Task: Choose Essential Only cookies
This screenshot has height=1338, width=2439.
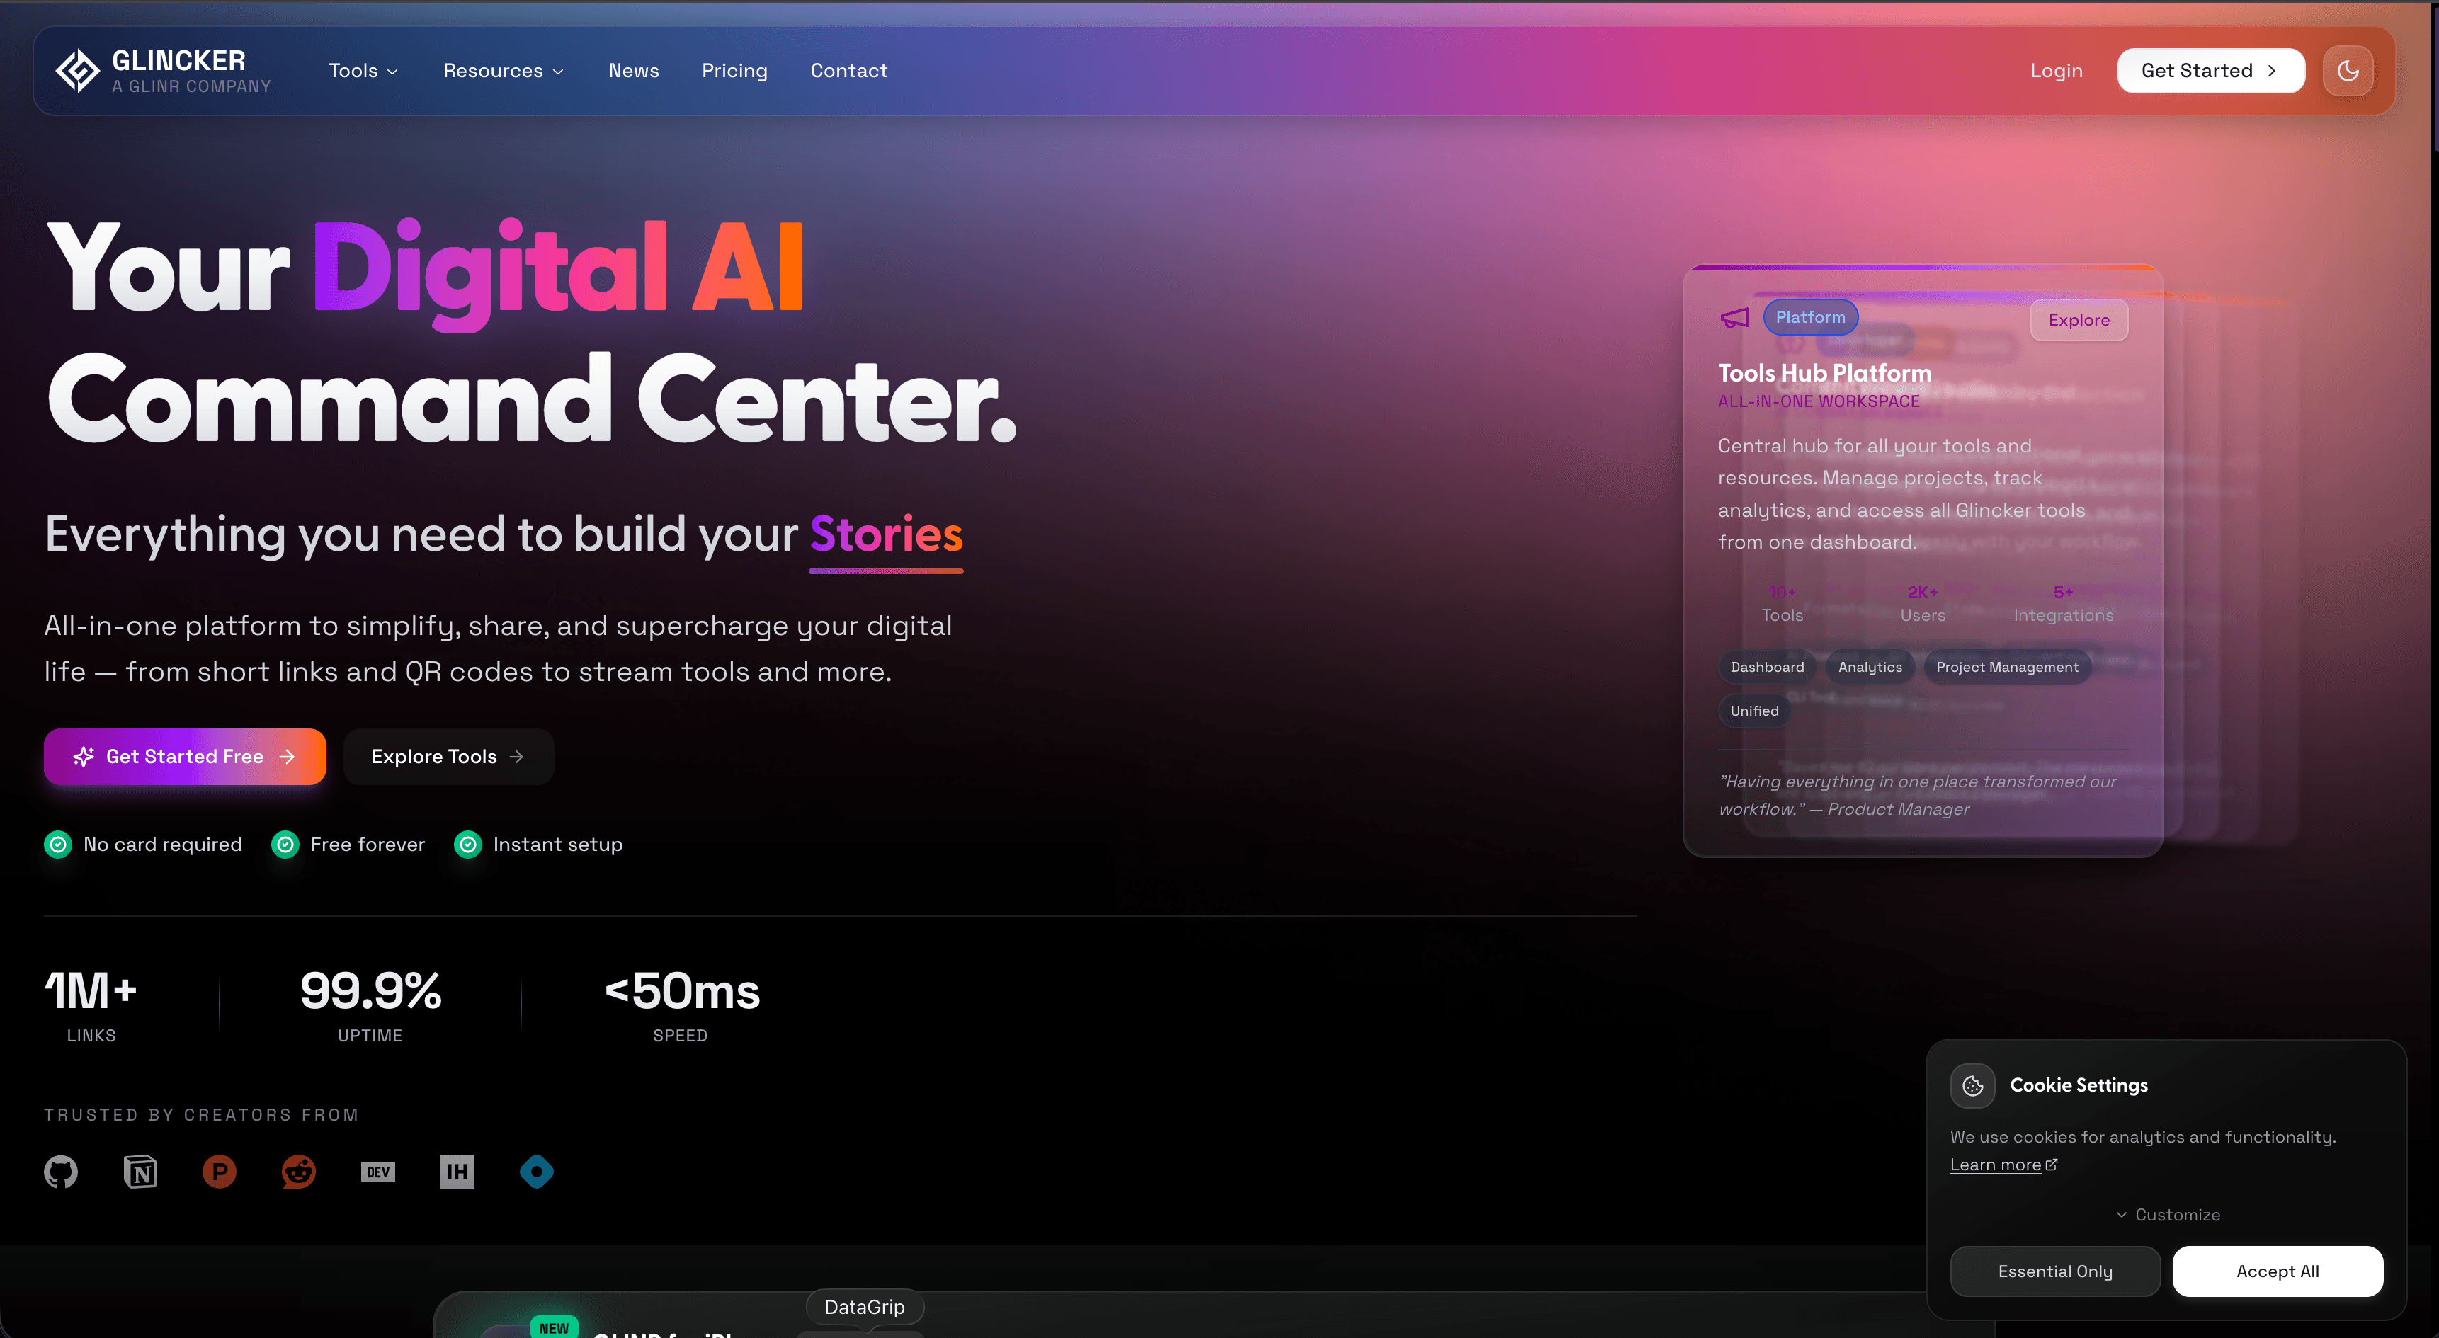Action: coord(2054,1271)
